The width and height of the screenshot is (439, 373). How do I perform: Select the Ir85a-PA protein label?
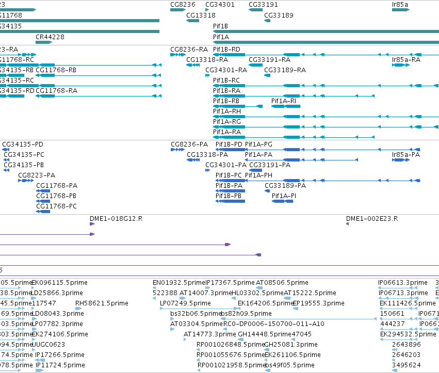(406, 155)
